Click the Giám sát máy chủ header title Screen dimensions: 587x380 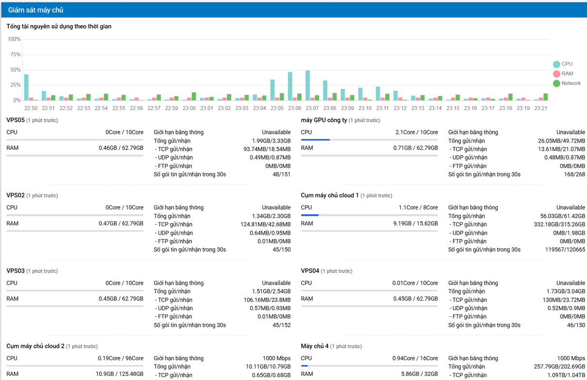coord(35,10)
